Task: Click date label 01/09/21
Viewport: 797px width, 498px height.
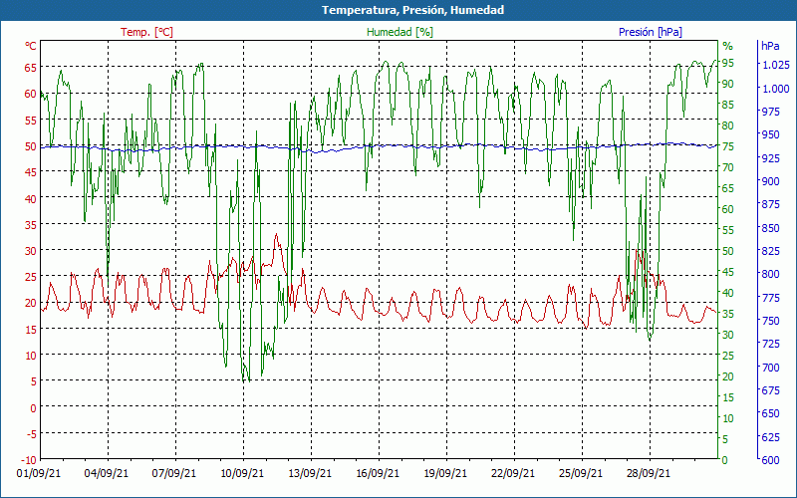Action: pos(39,473)
